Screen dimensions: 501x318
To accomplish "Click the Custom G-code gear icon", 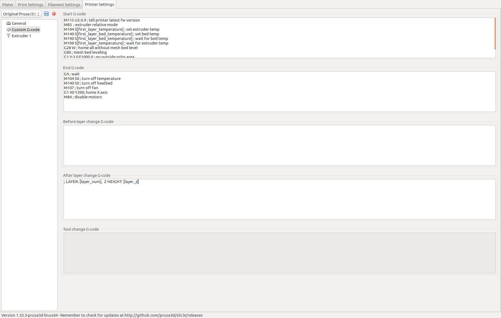I will (8, 29).
